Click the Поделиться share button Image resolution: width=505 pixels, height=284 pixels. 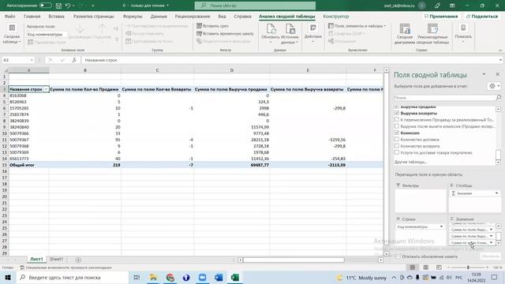(482, 16)
